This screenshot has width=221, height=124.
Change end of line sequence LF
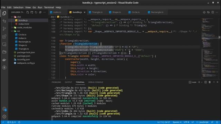[193, 122]
